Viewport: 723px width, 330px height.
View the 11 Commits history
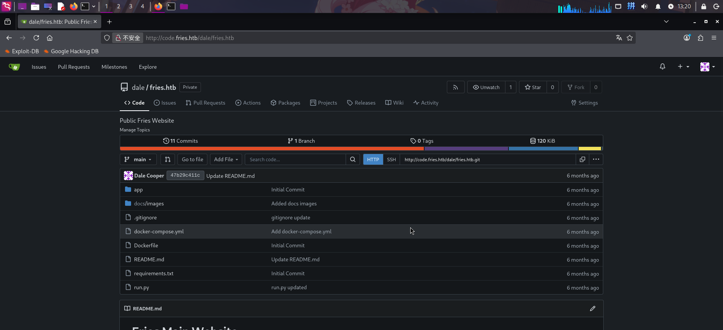tap(181, 141)
